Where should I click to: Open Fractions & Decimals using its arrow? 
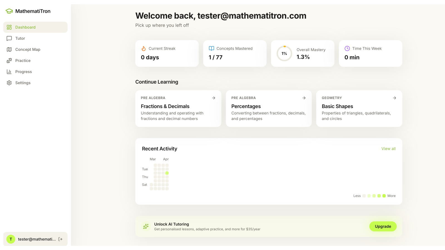214,98
